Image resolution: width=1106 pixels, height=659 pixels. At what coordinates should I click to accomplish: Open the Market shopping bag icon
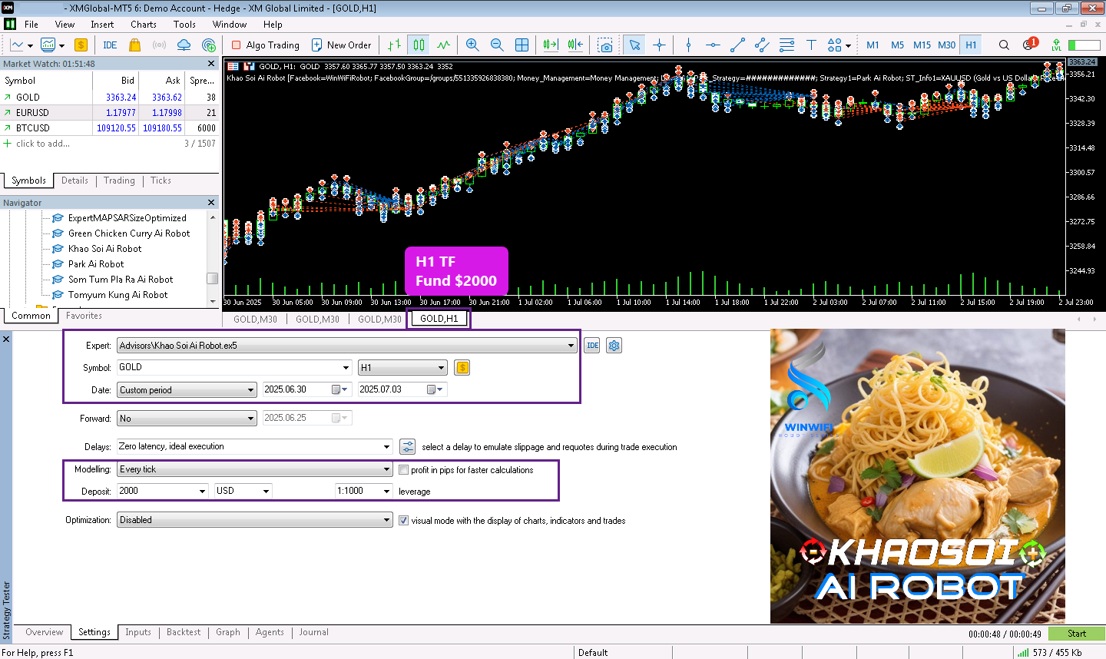click(135, 45)
